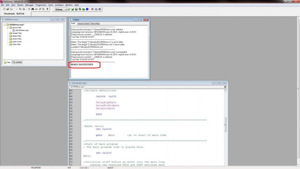Click the Paste toolbar icon
The height and width of the screenshot is (169, 300).
(x=24, y=9)
